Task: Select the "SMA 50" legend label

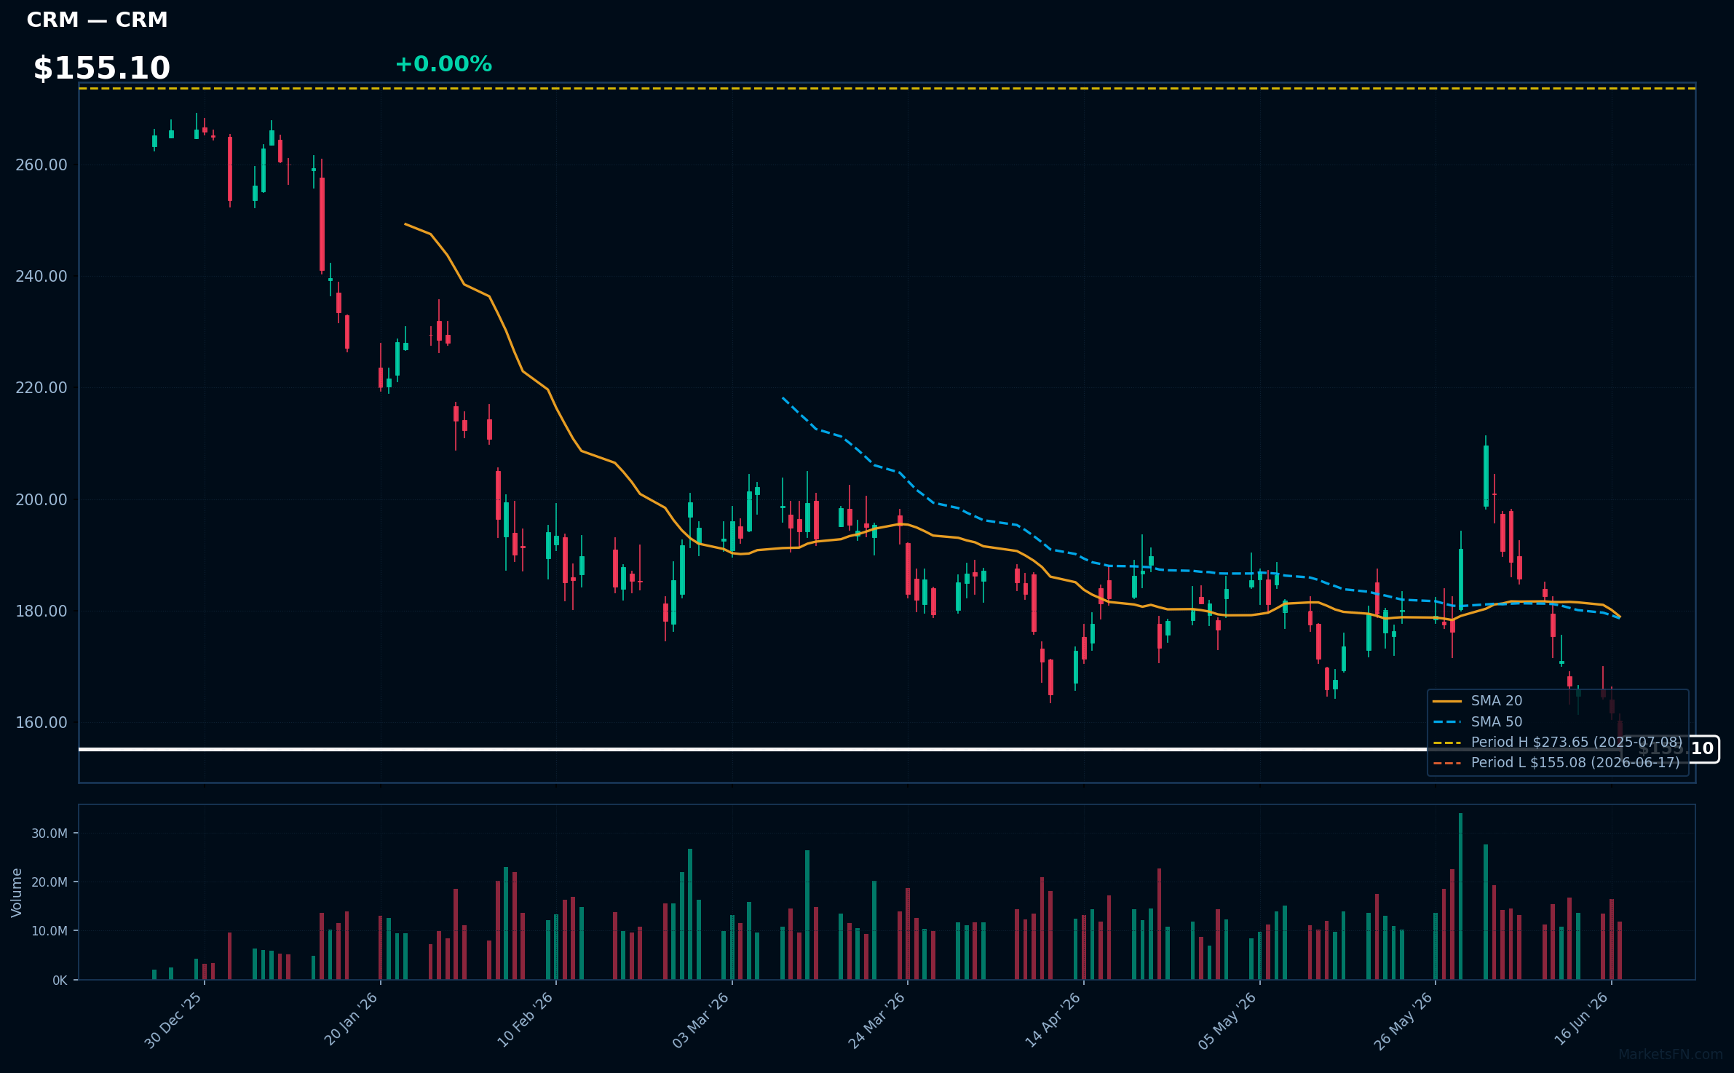Action: tap(1497, 722)
